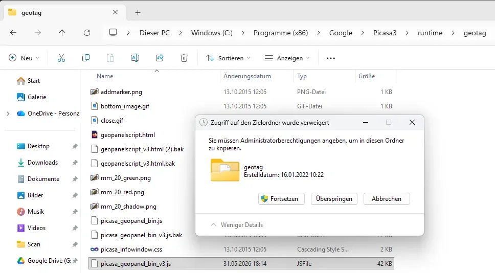The width and height of the screenshot is (495, 273).
Task: Select file bottom_image.gif
Action: pyautogui.click(x=125, y=106)
